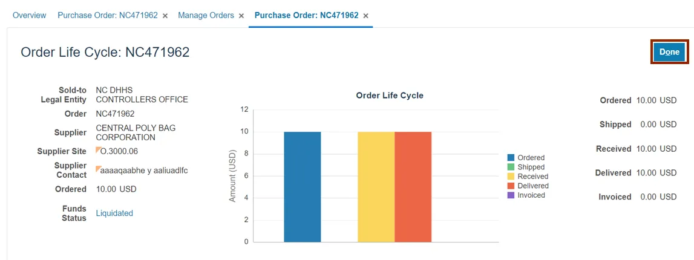
Task: Switch to the first inactive Purchase Order tab
Action: point(108,15)
